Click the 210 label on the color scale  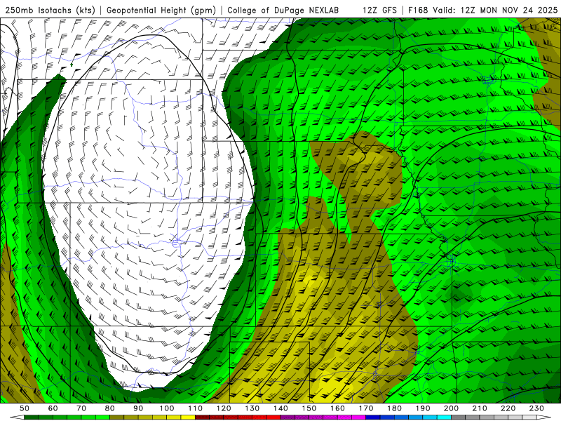(x=480, y=408)
